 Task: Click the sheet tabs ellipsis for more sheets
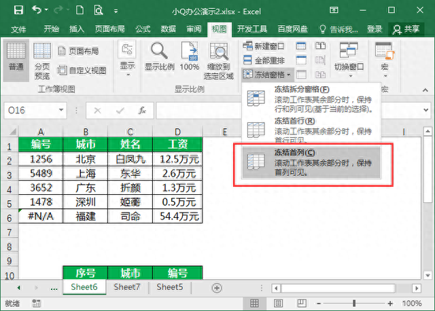tap(54, 289)
